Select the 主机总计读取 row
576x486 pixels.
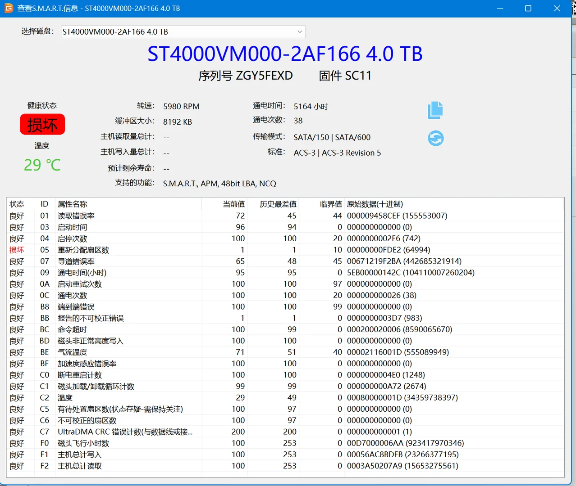(x=285, y=466)
